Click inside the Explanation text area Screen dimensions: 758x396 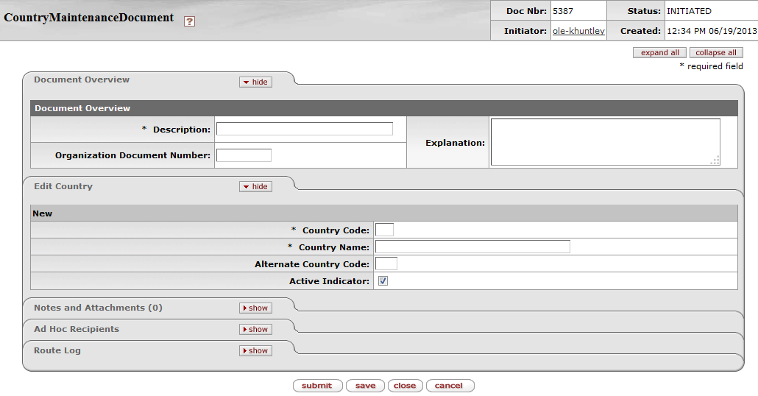coord(605,142)
